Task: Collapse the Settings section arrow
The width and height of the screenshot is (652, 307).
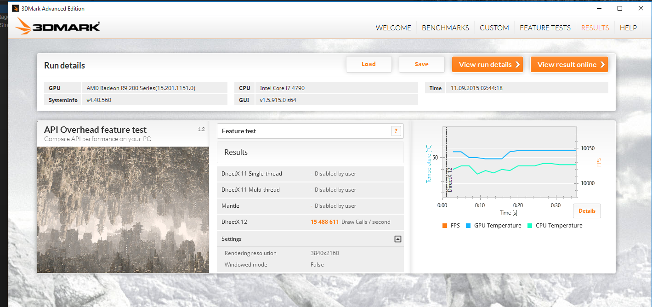Action: (398, 239)
